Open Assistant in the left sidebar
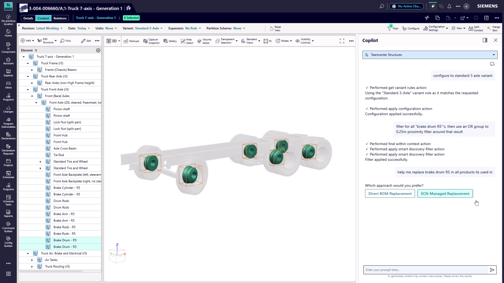Image resolution: width=504 pixels, height=283 pixels. 8,61
